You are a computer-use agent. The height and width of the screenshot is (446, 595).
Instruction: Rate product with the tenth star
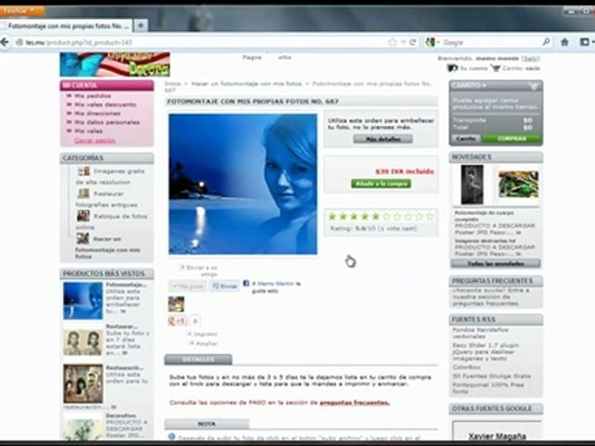(430, 217)
